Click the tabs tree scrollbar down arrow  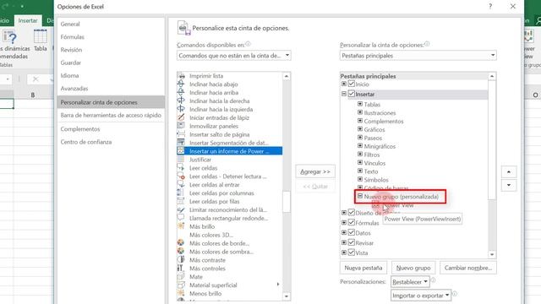[492, 254]
